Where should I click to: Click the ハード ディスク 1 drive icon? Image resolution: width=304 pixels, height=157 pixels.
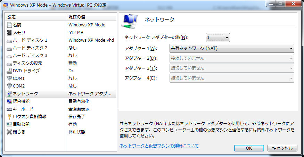pyautogui.click(x=9, y=41)
